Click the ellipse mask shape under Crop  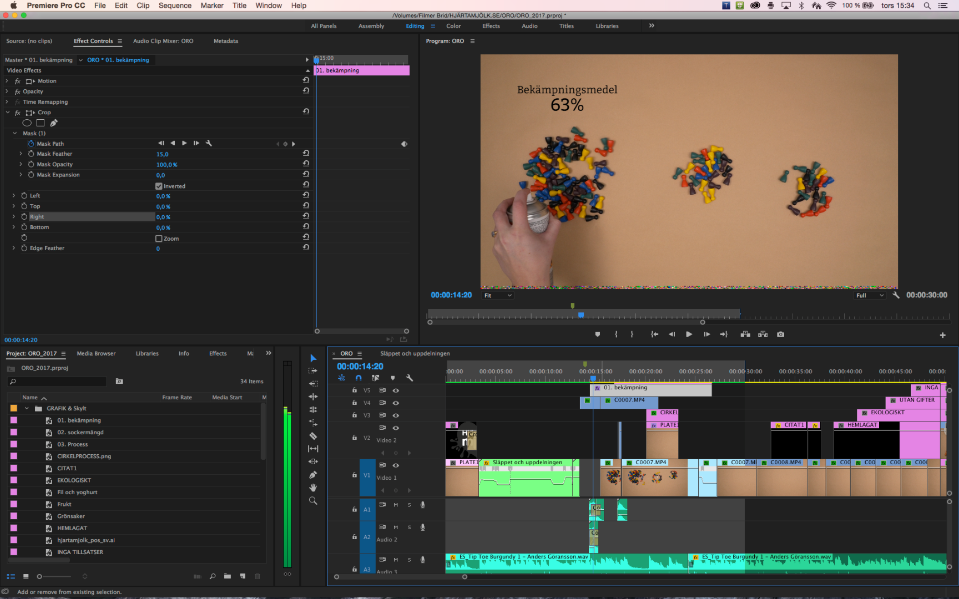(27, 123)
